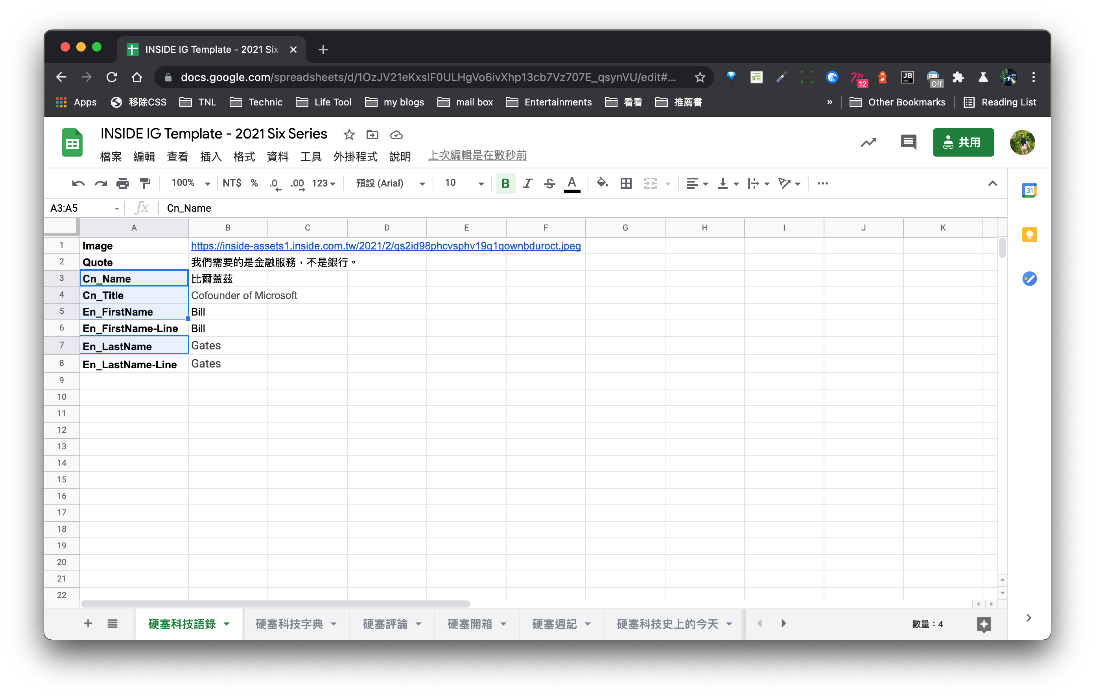Open last edit history link
This screenshot has height=698, width=1095.
coord(477,155)
